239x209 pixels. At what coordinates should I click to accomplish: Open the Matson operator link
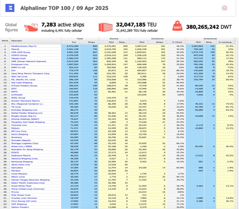(x=15, y=128)
